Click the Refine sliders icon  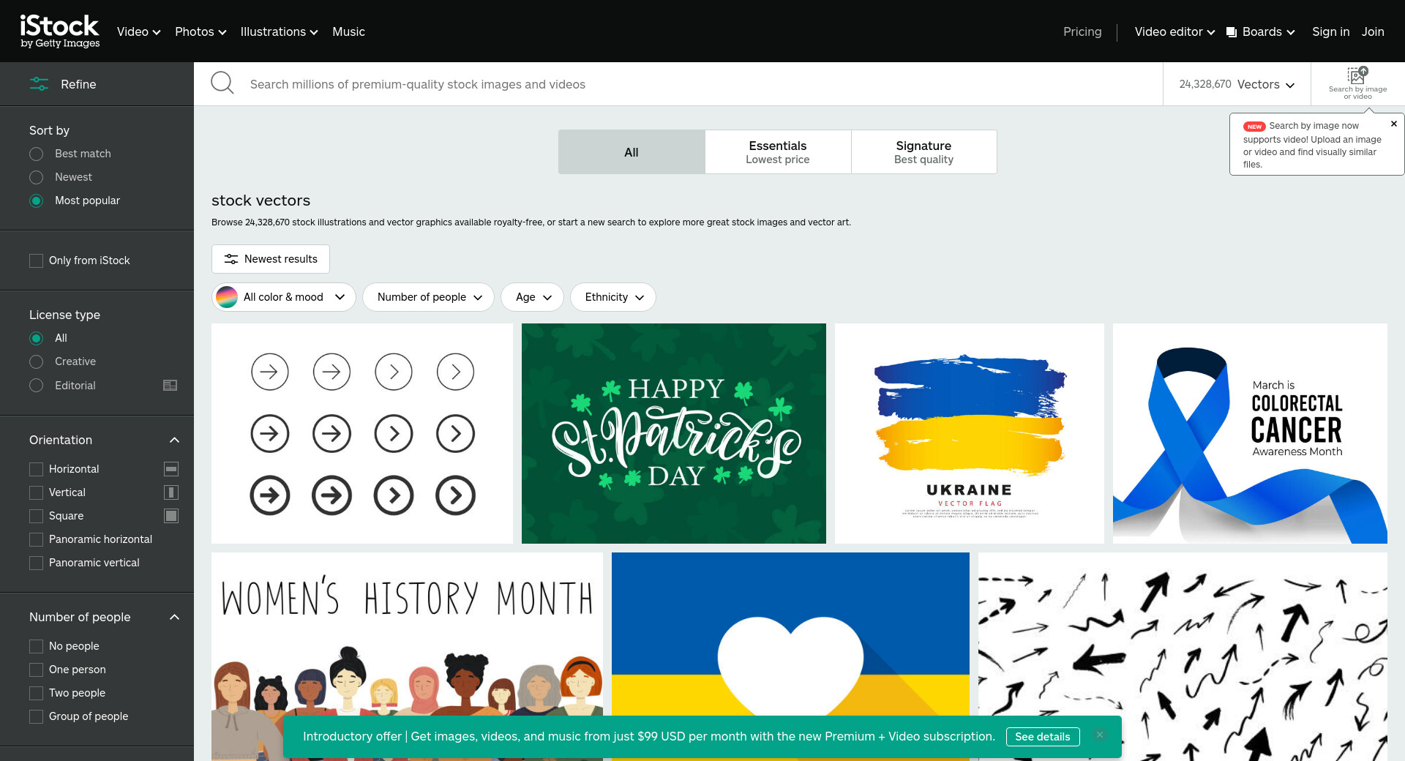click(40, 84)
